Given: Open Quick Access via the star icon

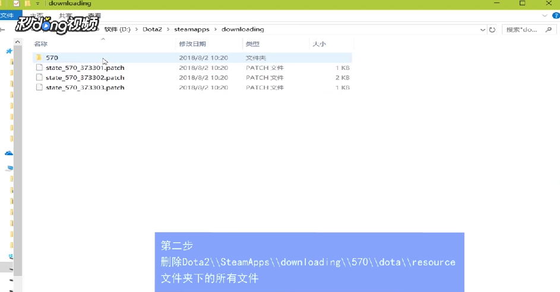Looking at the screenshot, I should pyautogui.click(x=9, y=52).
